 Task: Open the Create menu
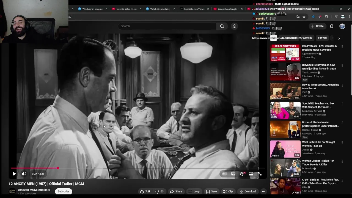pyautogui.click(x=317, y=26)
